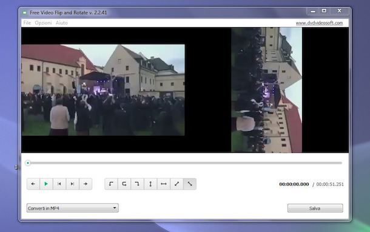Select the seek bar position handle
The image size is (370, 232).
(28, 163)
